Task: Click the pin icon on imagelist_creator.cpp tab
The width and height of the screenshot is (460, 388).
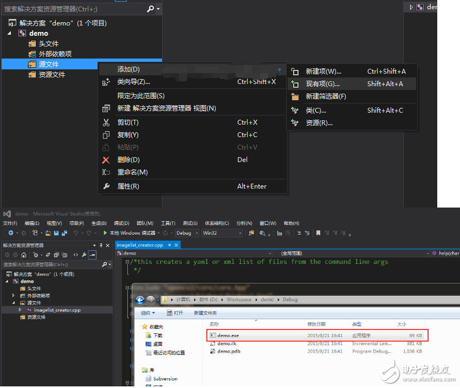Action: (x=169, y=245)
